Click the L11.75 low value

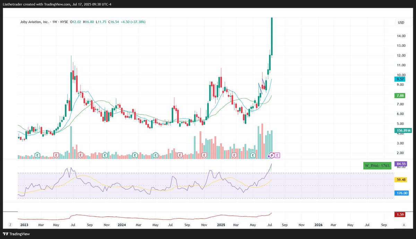point(102,22)
